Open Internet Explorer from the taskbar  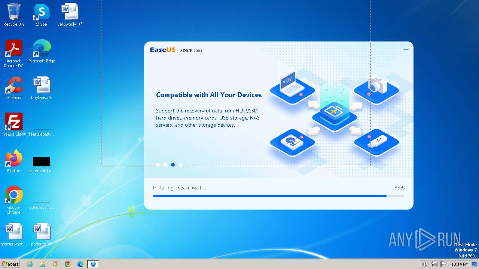coord(30,264)
